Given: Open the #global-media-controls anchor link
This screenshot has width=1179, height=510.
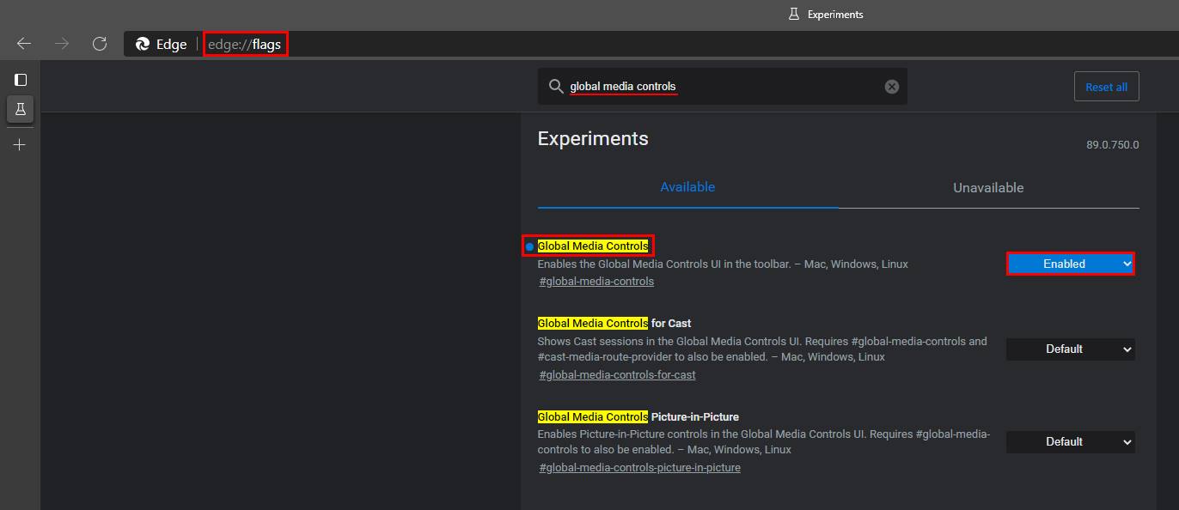Looking at the screenshot, I should tap(596, 282).
